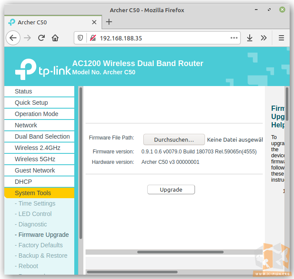Open a new tab with plus icon
This screenshot has height=279, width=294.
coord(109,22)
